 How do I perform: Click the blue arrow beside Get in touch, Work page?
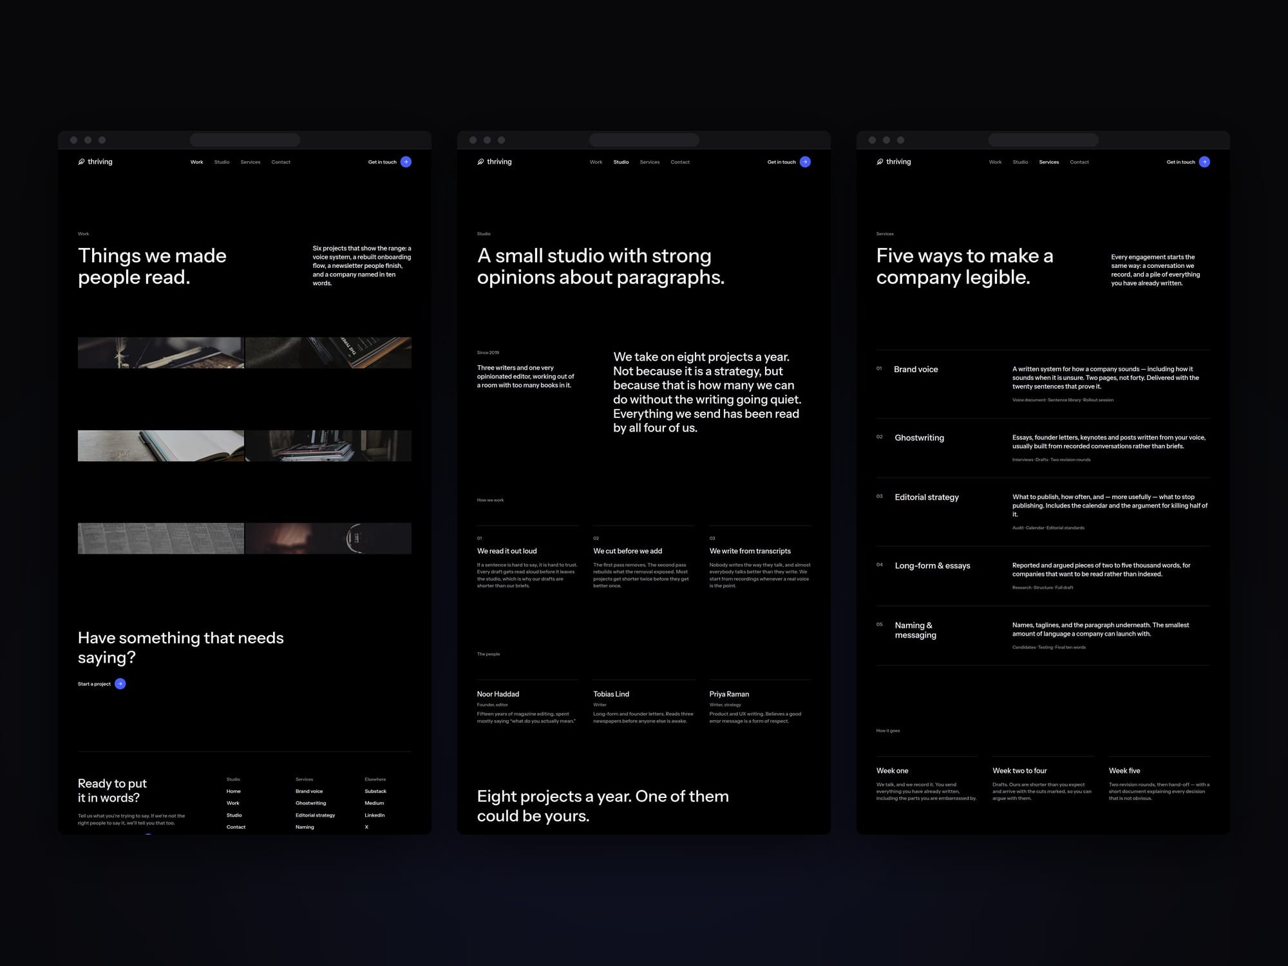pos(406,162)
